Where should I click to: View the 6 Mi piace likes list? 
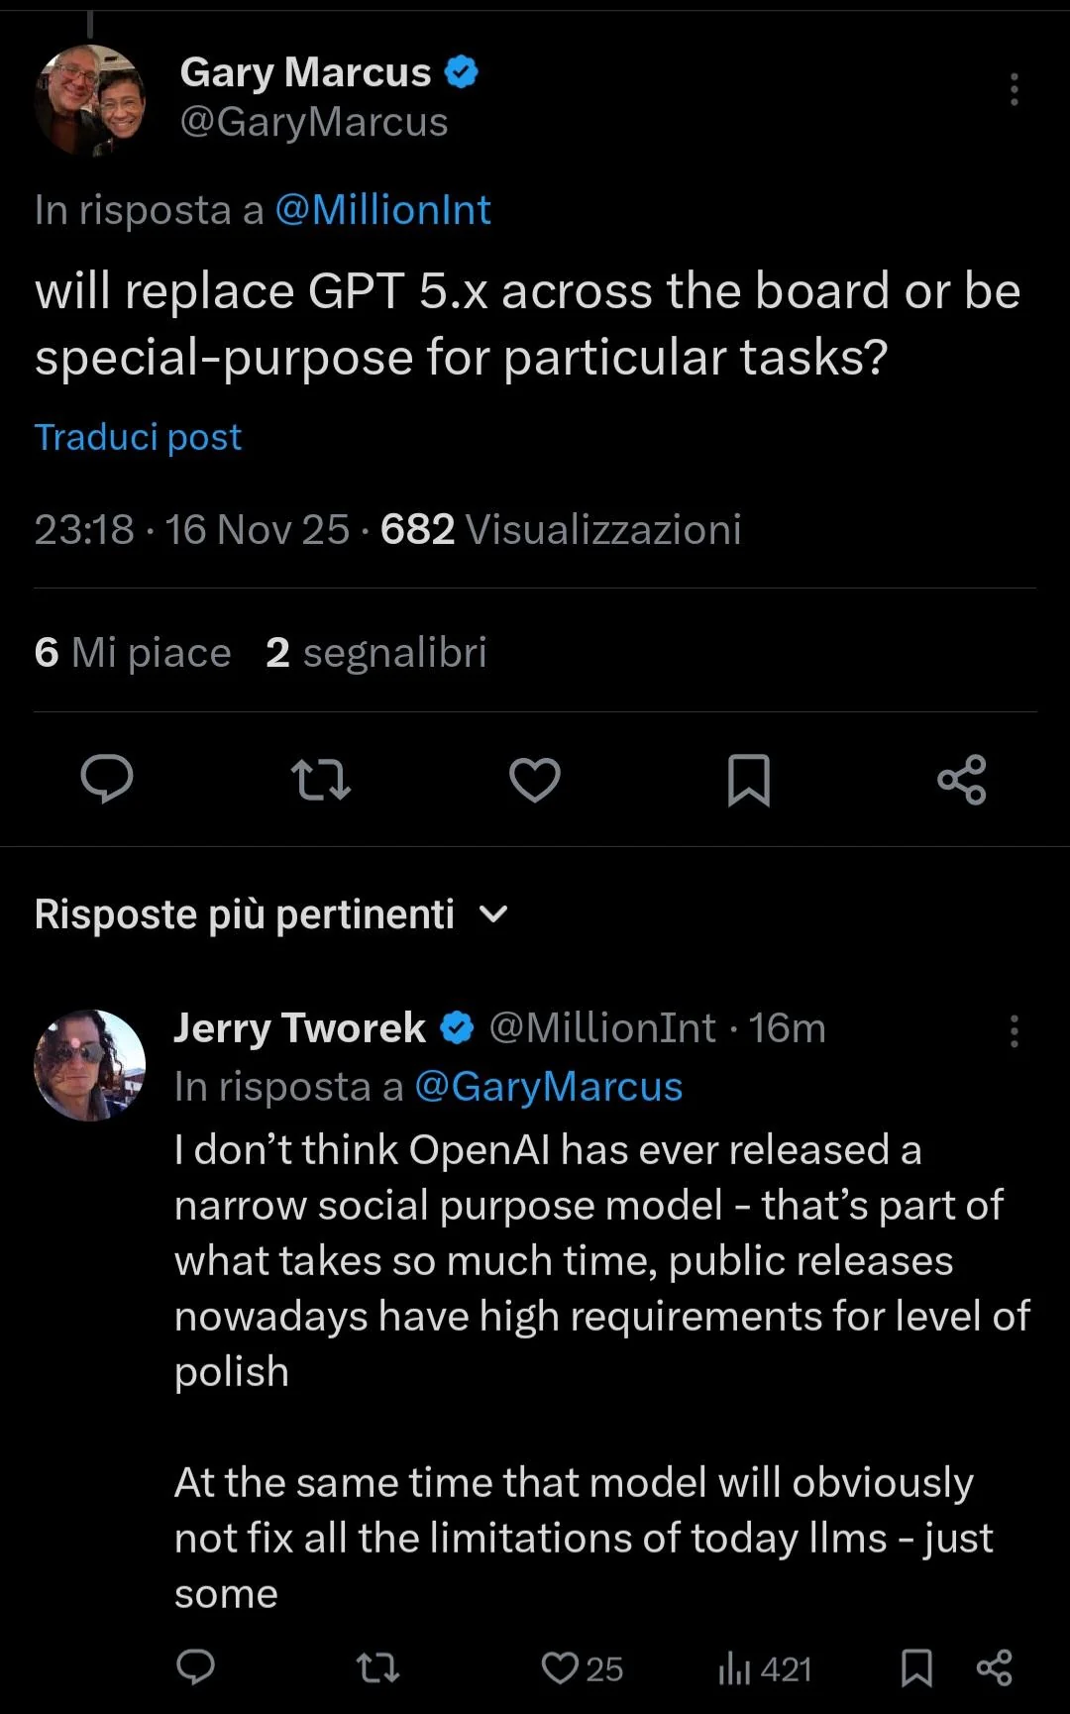click(x=133, y=653)
